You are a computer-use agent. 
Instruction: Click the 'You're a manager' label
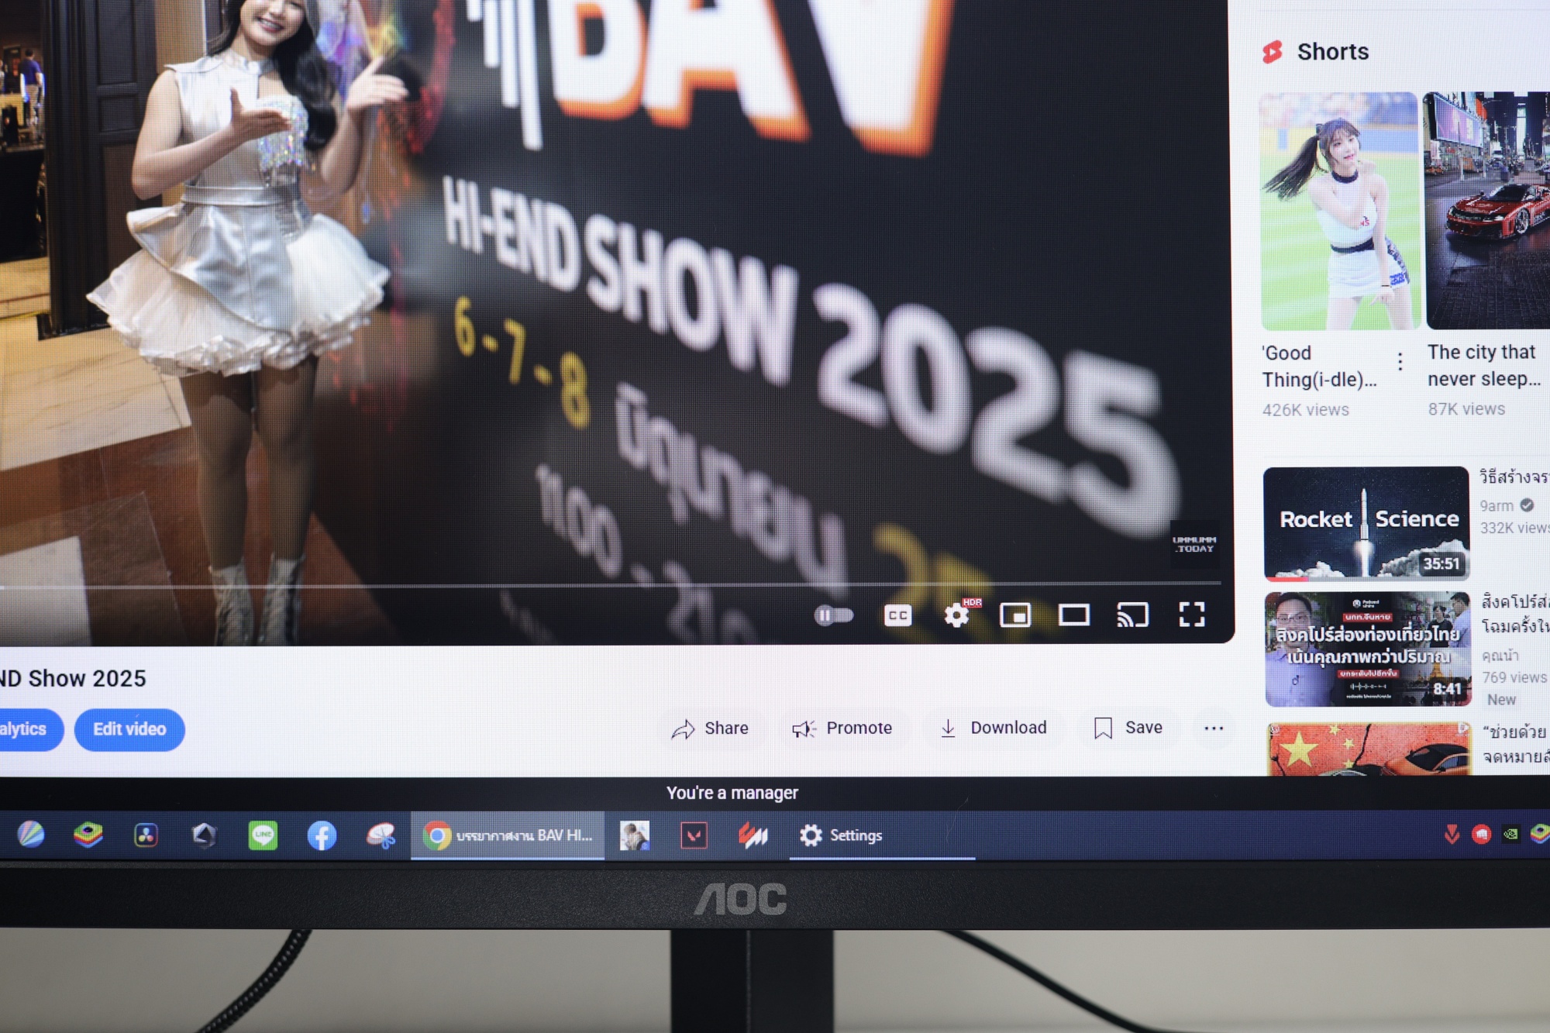[732, 793]
